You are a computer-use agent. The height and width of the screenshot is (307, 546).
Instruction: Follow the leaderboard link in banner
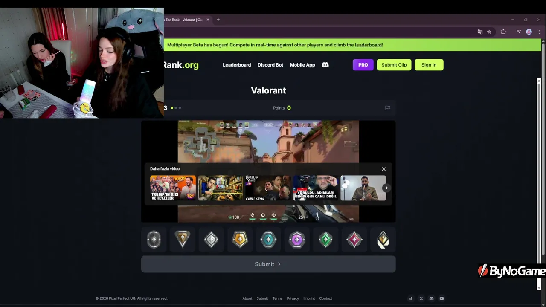coord(368,45)
